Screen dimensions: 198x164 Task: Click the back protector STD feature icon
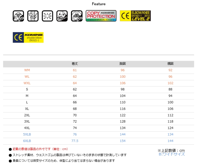18,16
